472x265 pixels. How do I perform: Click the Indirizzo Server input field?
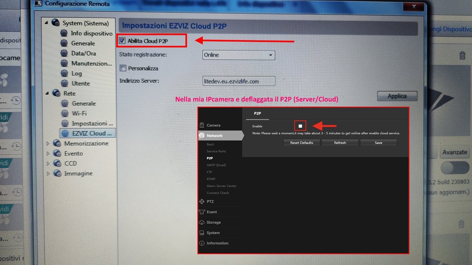pos(239,81)
